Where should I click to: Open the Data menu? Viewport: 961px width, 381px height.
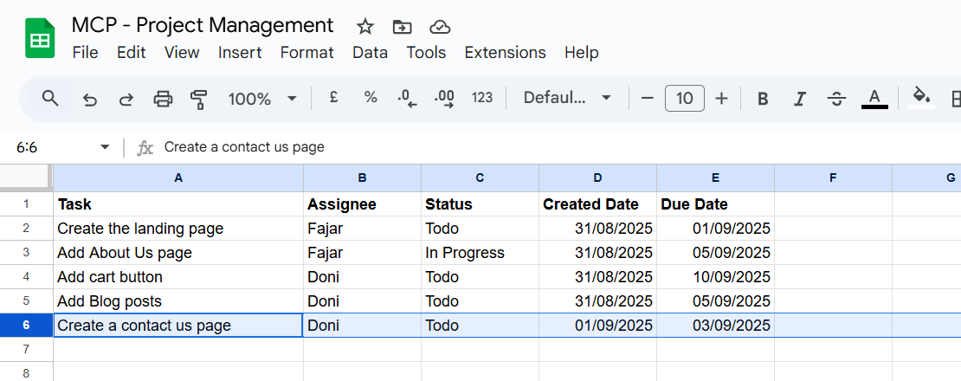[x=370, y=53]
